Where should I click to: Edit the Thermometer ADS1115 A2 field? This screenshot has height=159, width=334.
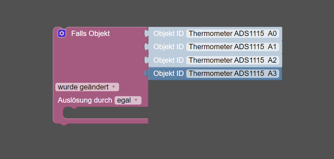click(x=233, y=60)
